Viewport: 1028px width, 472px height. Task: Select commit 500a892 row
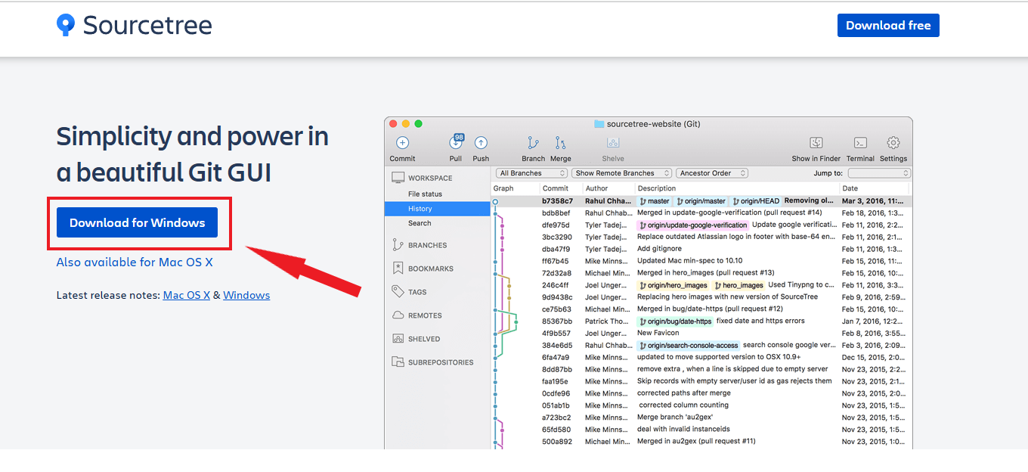pos(701,441)
